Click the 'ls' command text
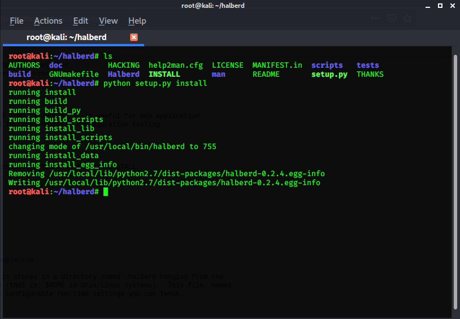Screen dimensions: 460x319 pos(108,56)
